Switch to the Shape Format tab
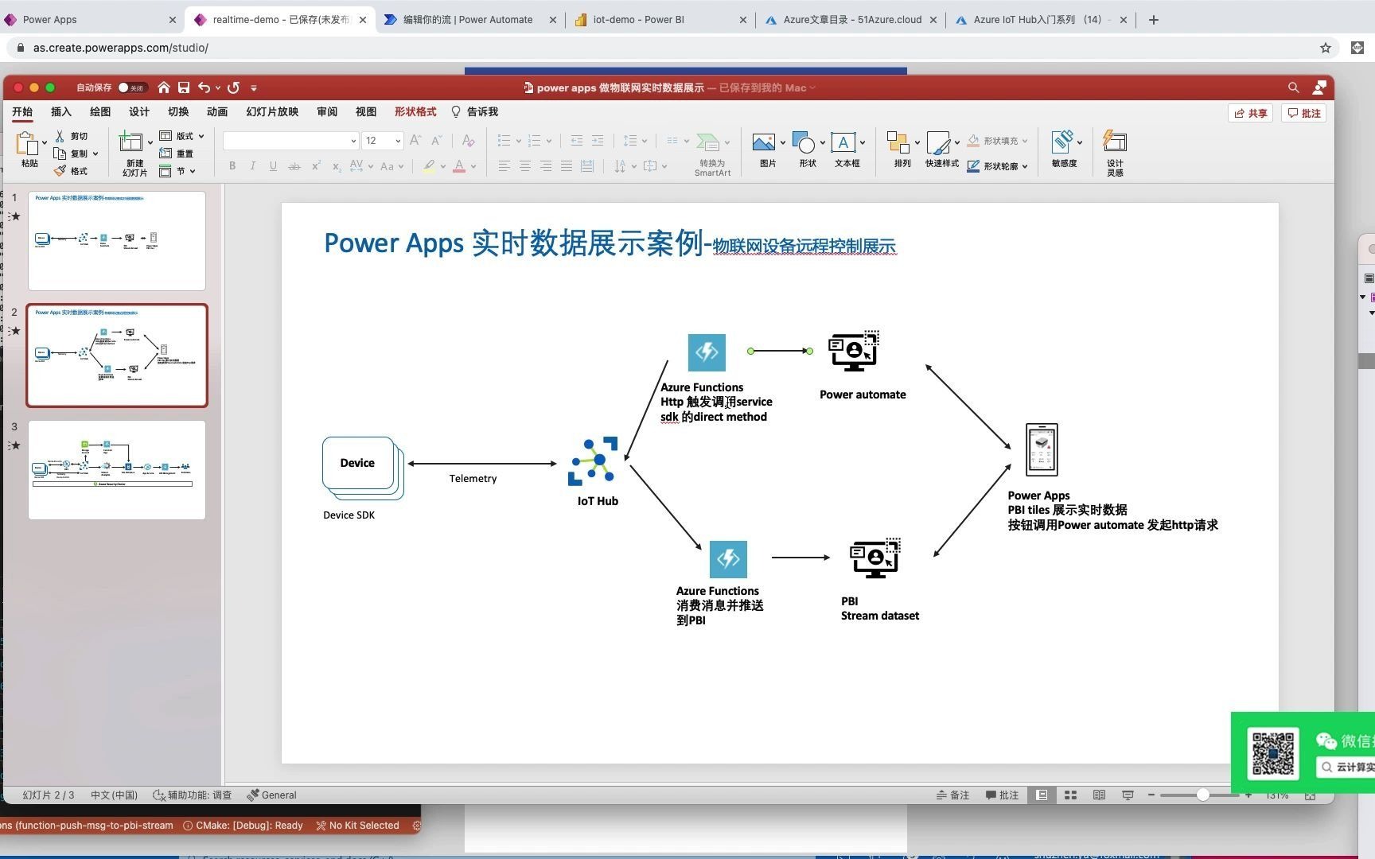 (415, 112)
